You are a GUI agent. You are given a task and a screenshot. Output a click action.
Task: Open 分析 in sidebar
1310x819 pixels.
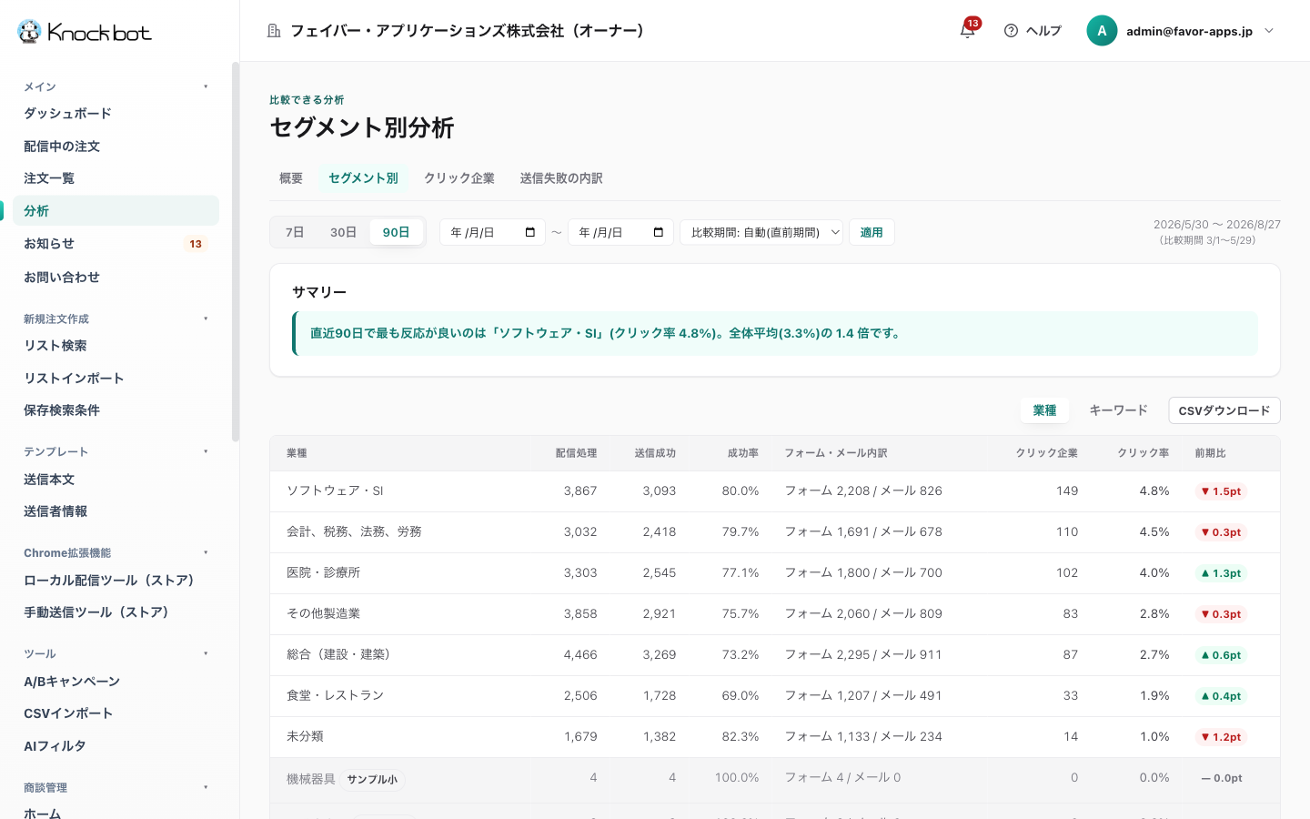click(116, 210)
